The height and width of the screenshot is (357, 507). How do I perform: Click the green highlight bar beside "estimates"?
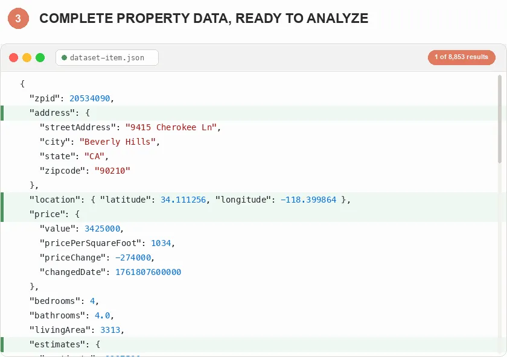pos(2,344)
